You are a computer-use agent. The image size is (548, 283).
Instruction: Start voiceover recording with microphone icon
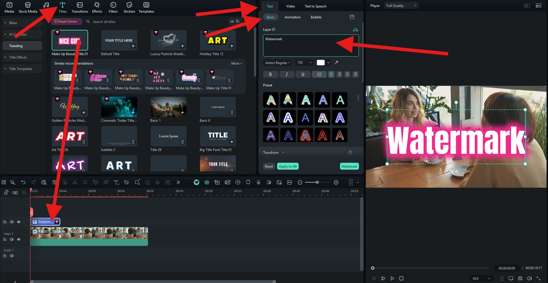pyautogui.click(x=259, y=182)
